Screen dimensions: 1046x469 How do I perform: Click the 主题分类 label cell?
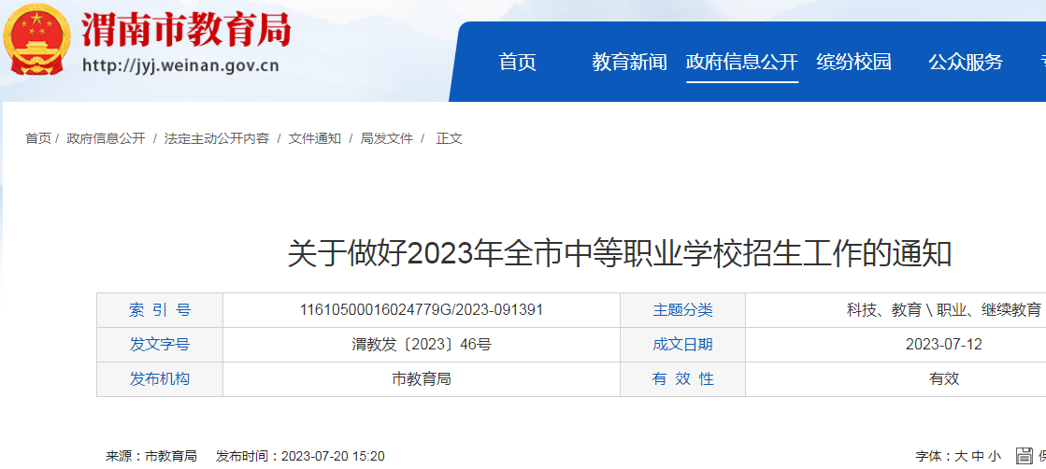[683, 310]
